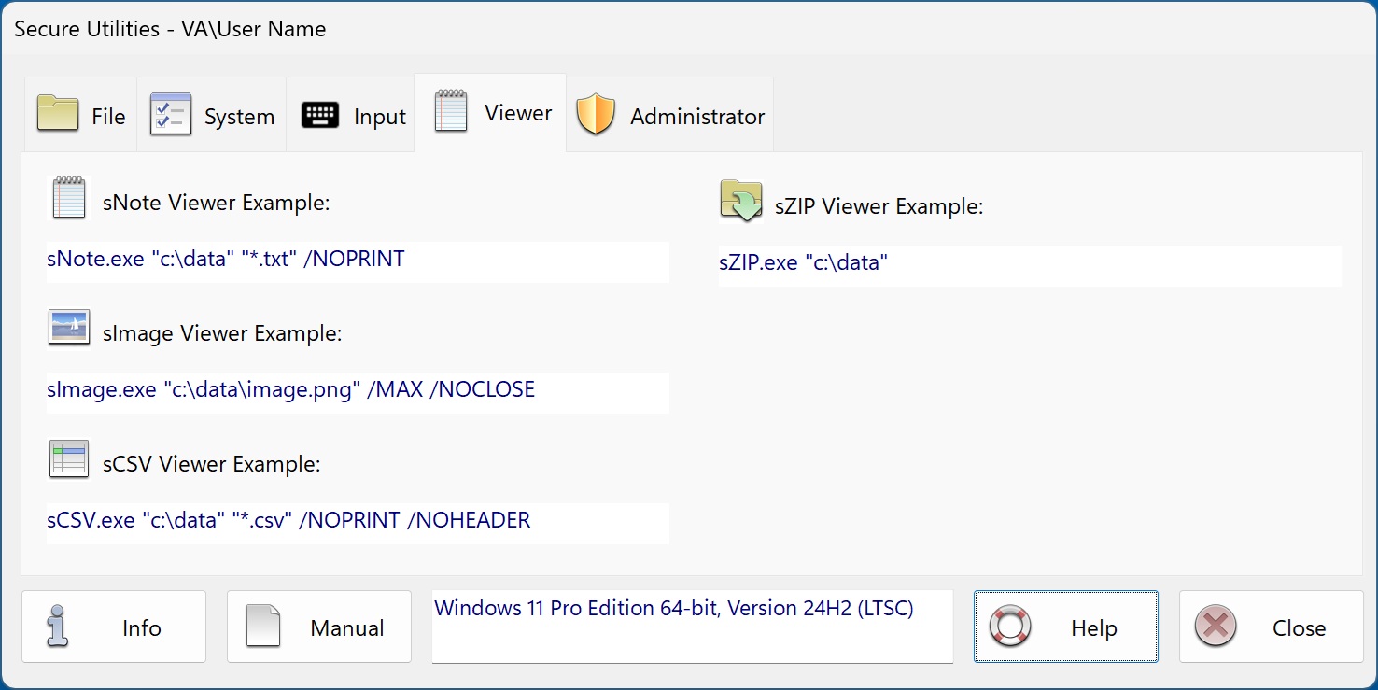This screenshot has width=1378, height=690.
Task: Select the sNote.exe example command text
Action: (224, 259)
